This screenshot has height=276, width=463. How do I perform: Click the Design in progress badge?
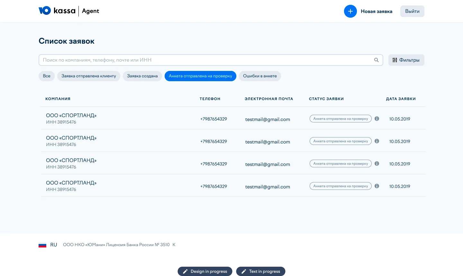205,271
